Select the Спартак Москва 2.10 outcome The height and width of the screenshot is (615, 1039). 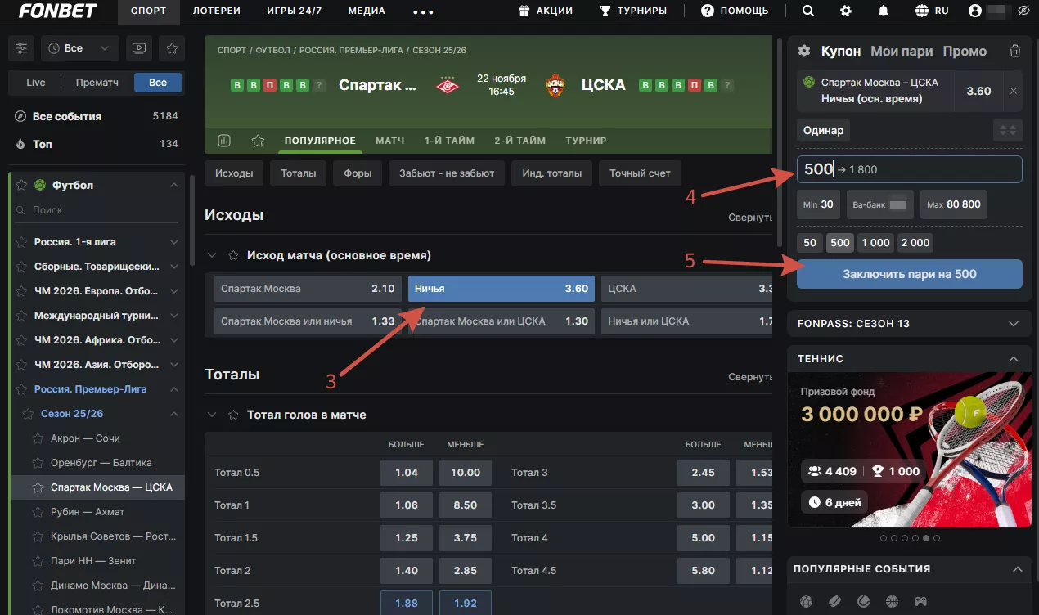coord(307,289)
